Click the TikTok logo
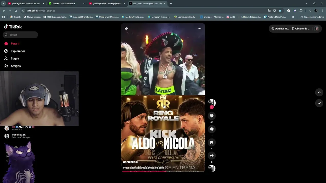 pos(13,27)
